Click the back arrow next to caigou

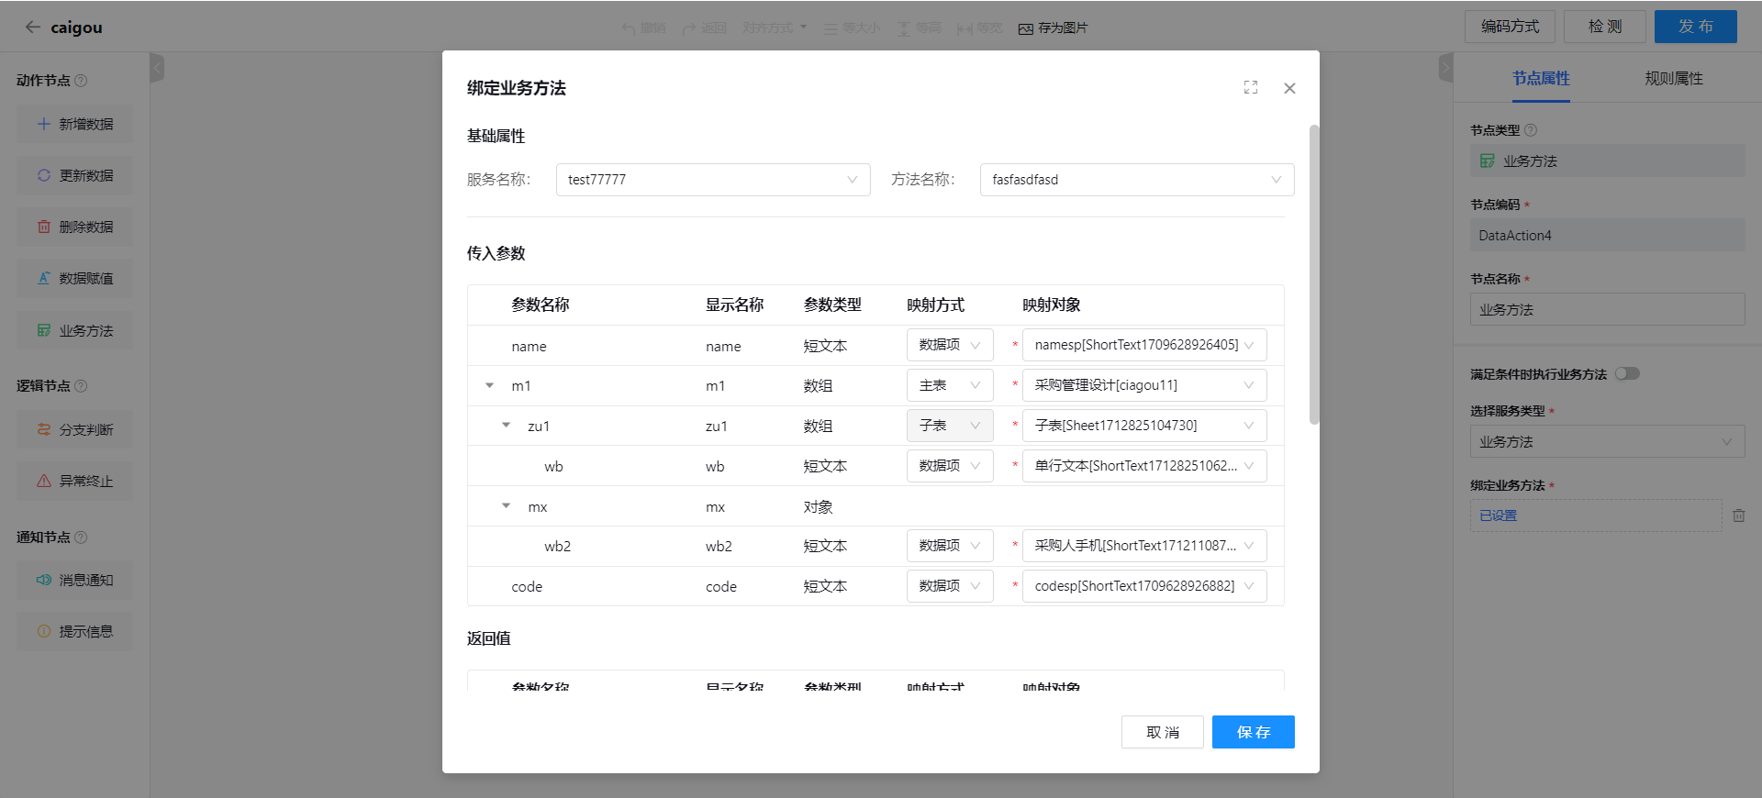tap(33, 28)
